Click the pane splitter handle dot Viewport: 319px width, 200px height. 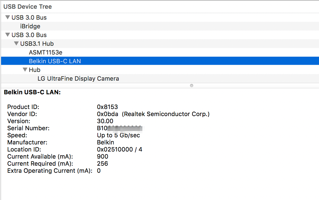pos(191,86)
